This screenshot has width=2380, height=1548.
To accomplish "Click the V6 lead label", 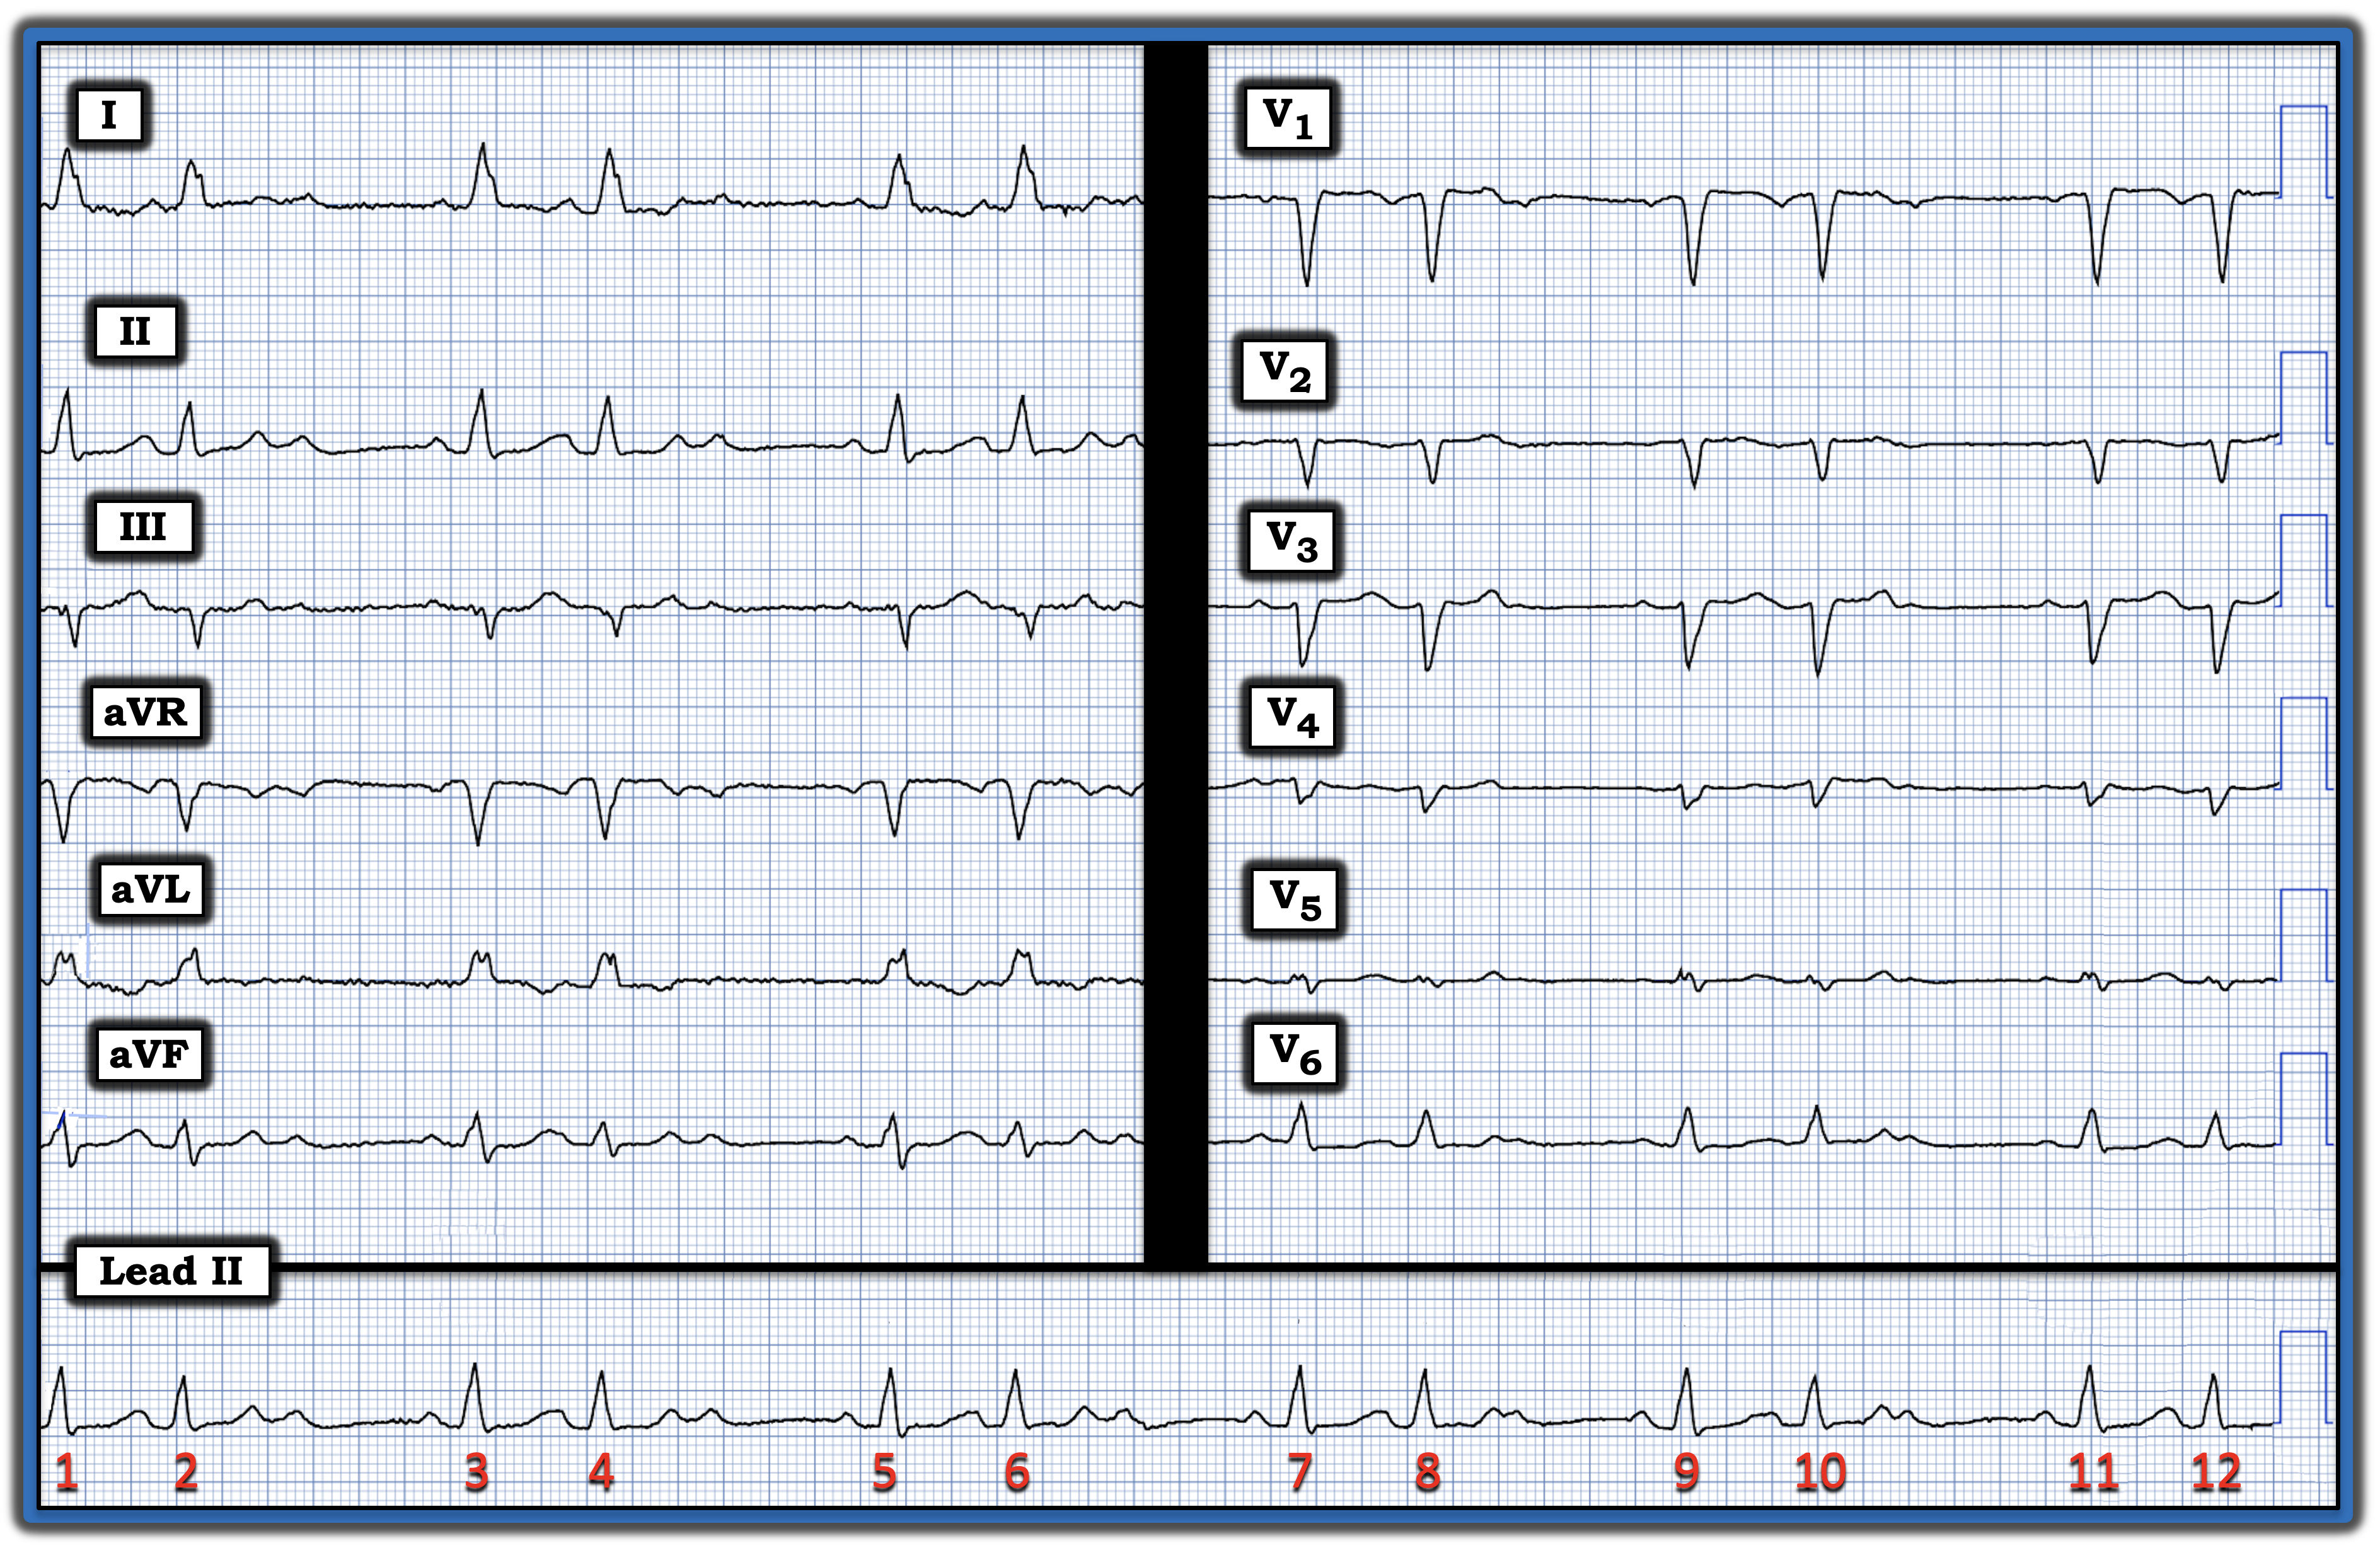I will tap(1294, 1054).
